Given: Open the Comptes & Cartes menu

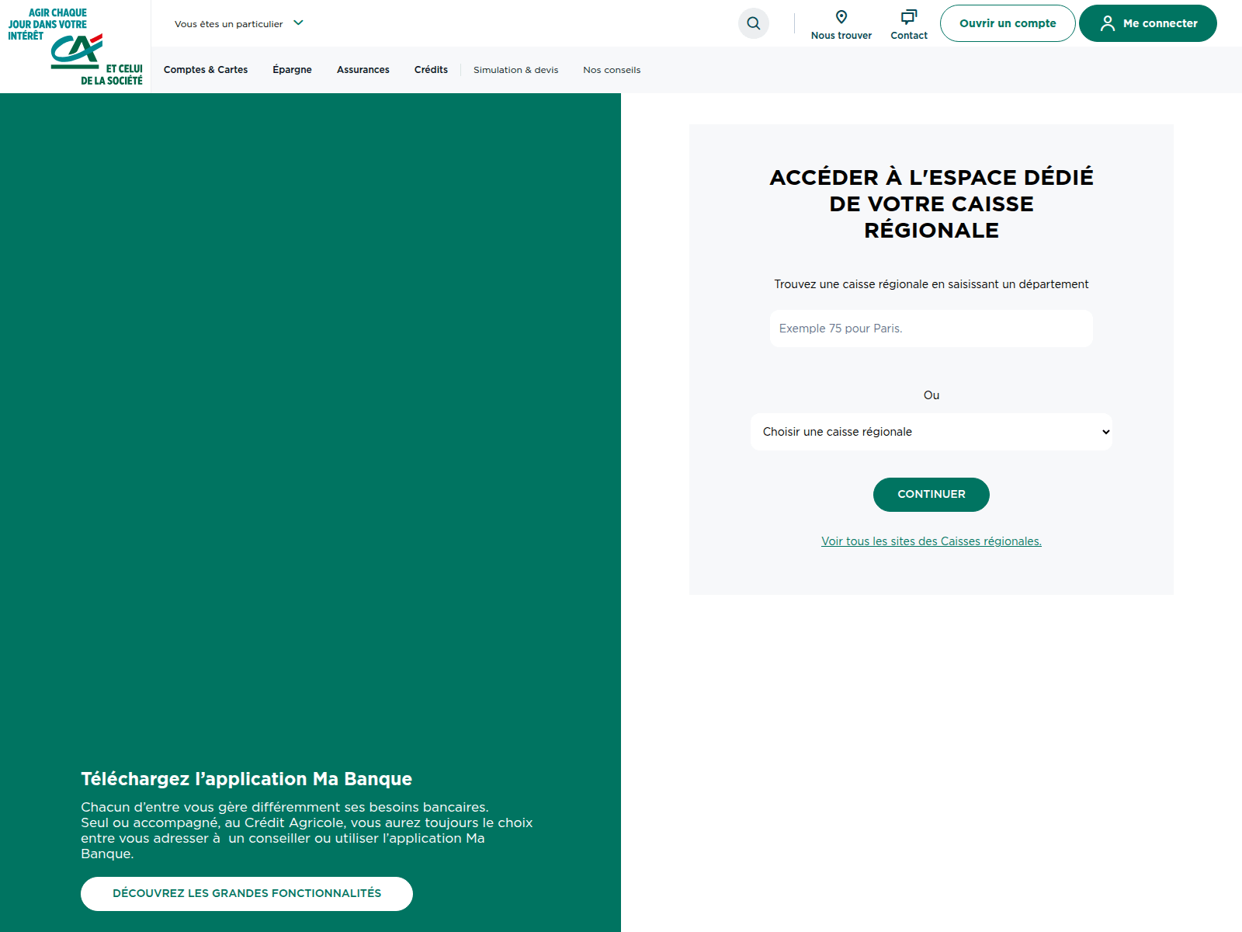Looking at the screenshot, I should (206, 70).
